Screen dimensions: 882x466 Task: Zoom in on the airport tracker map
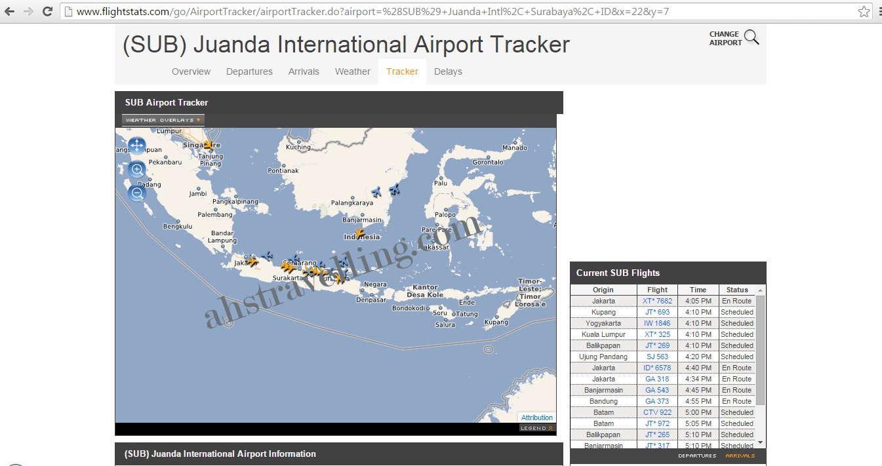coord(137,170)
